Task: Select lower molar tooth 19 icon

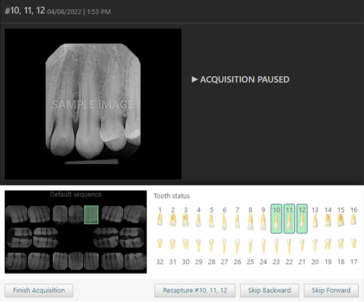Action: (x=328, y=244)
